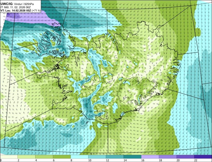Click the 12-14 m/s teal legend swatch
This screenshot has width=212, height=162.
tap(115, 157)
